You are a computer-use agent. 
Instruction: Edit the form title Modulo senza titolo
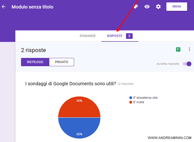click(32, 7)
